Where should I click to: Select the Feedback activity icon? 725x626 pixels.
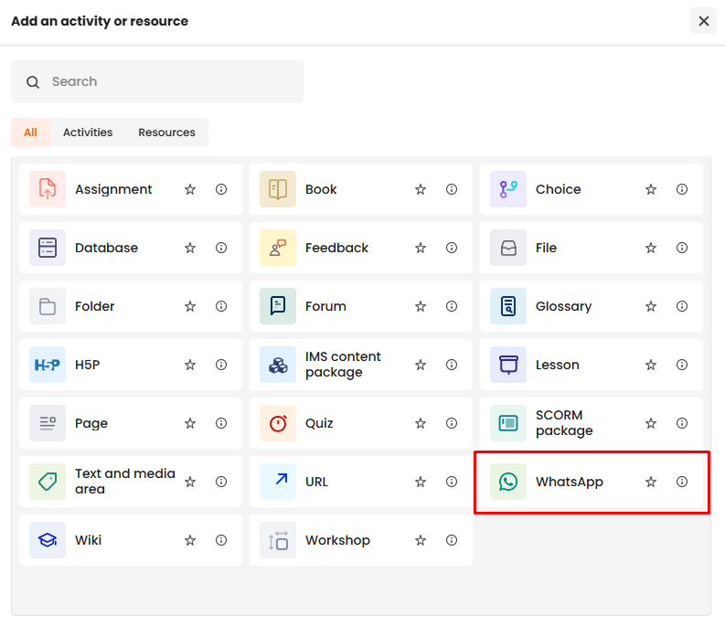(277, 248)
